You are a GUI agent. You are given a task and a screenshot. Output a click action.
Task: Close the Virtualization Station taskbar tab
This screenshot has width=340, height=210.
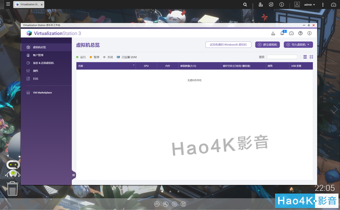[41, 4]
